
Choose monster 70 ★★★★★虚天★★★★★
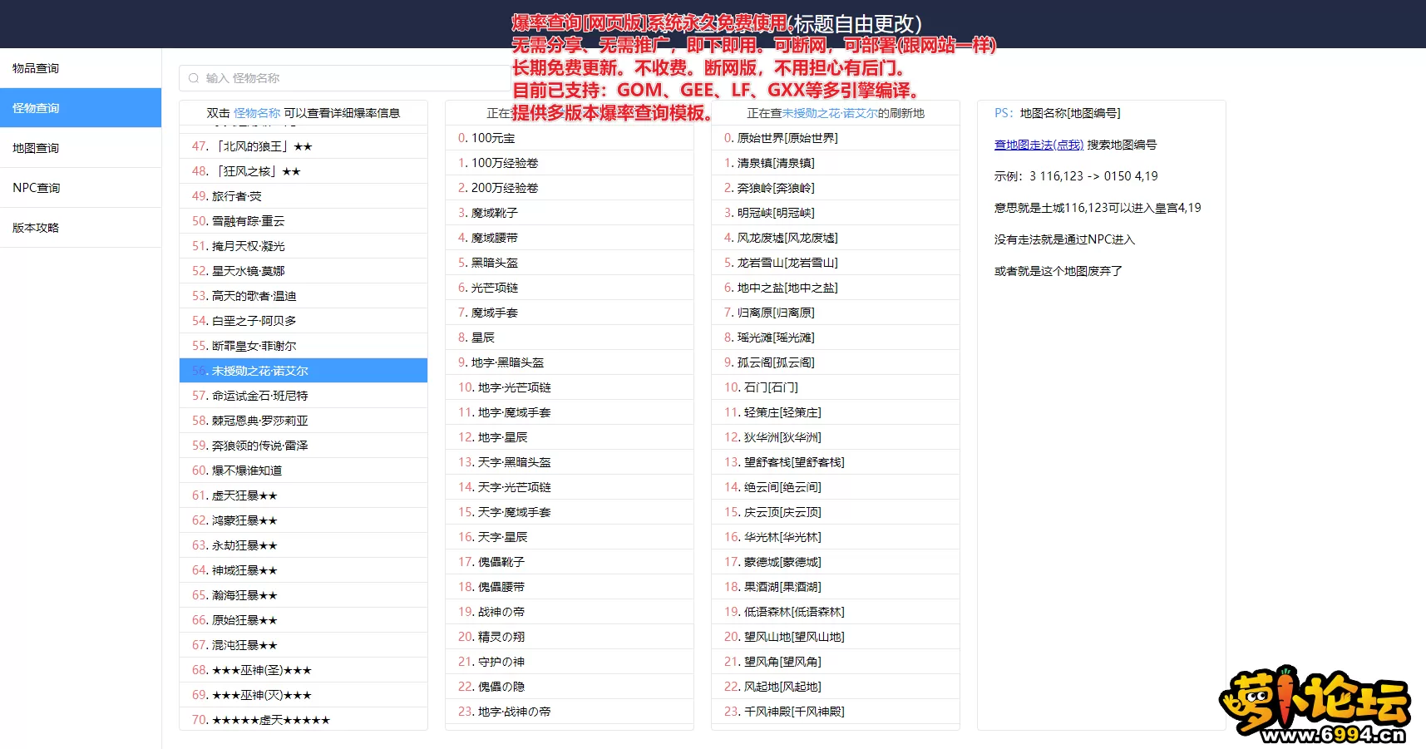click(x=303, y=720)
